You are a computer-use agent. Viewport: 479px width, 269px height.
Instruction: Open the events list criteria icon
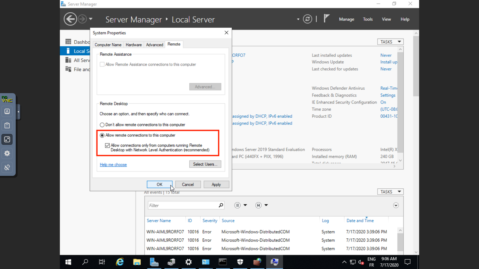(x=237, y=205)
